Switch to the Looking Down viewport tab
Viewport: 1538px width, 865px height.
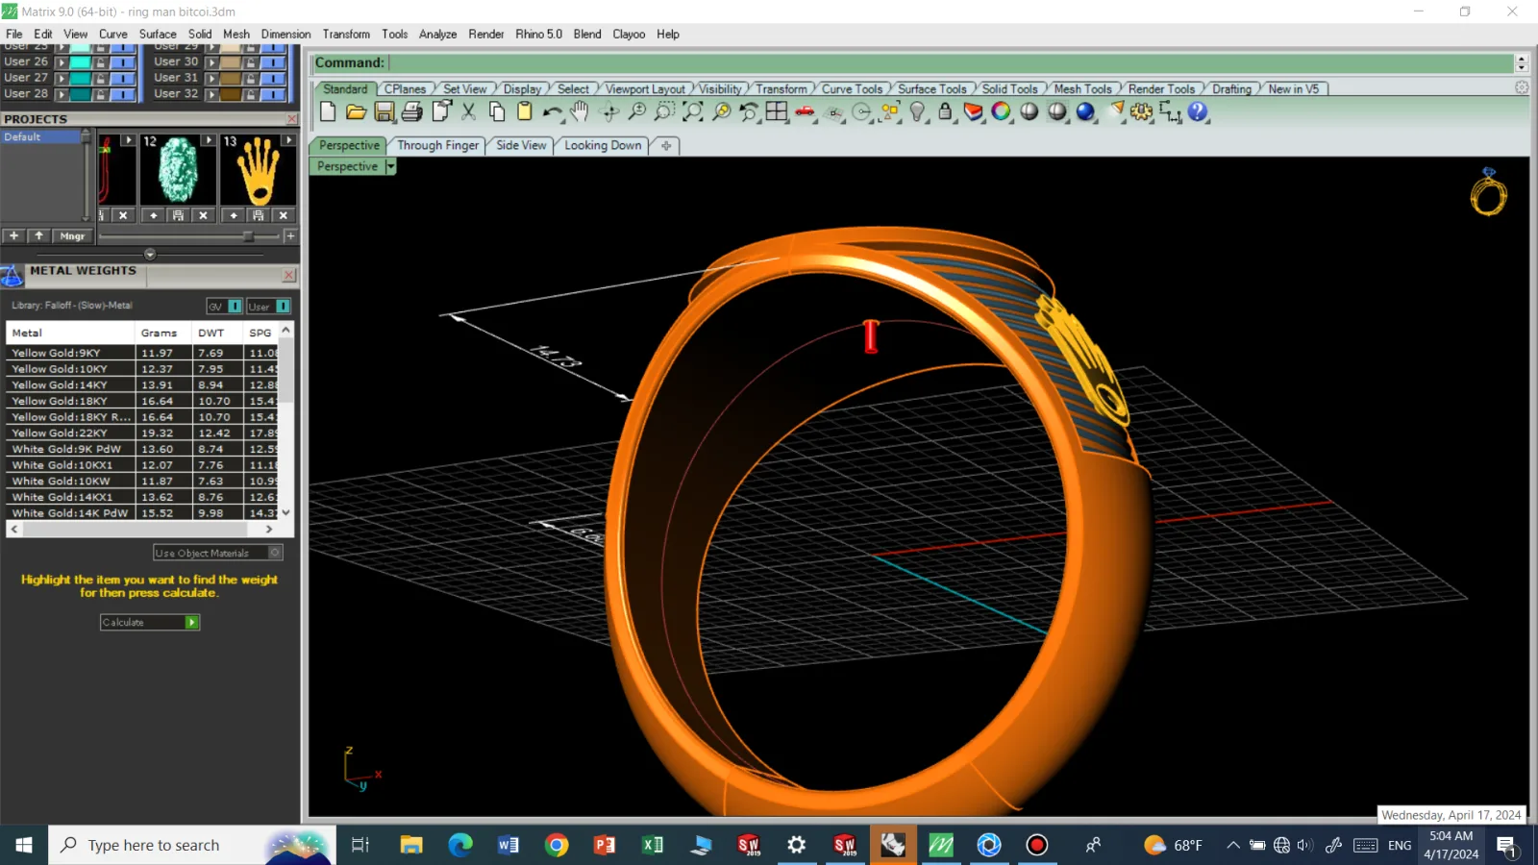pos(603,145)
